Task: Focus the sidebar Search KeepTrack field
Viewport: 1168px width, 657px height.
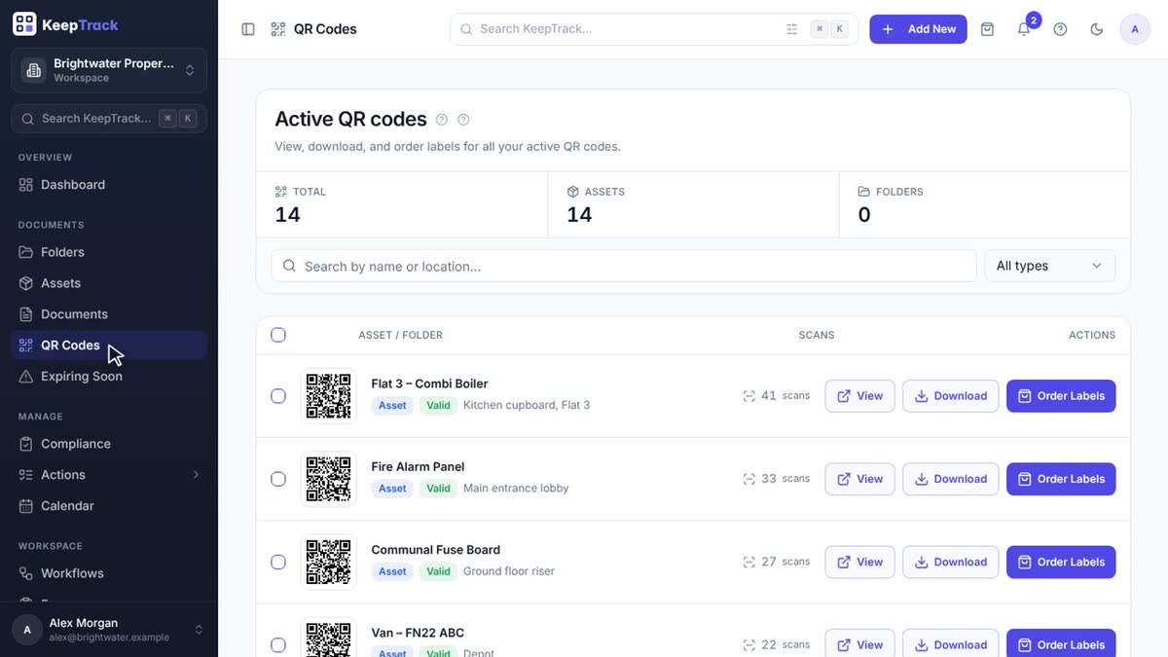Action: point(109,119)
